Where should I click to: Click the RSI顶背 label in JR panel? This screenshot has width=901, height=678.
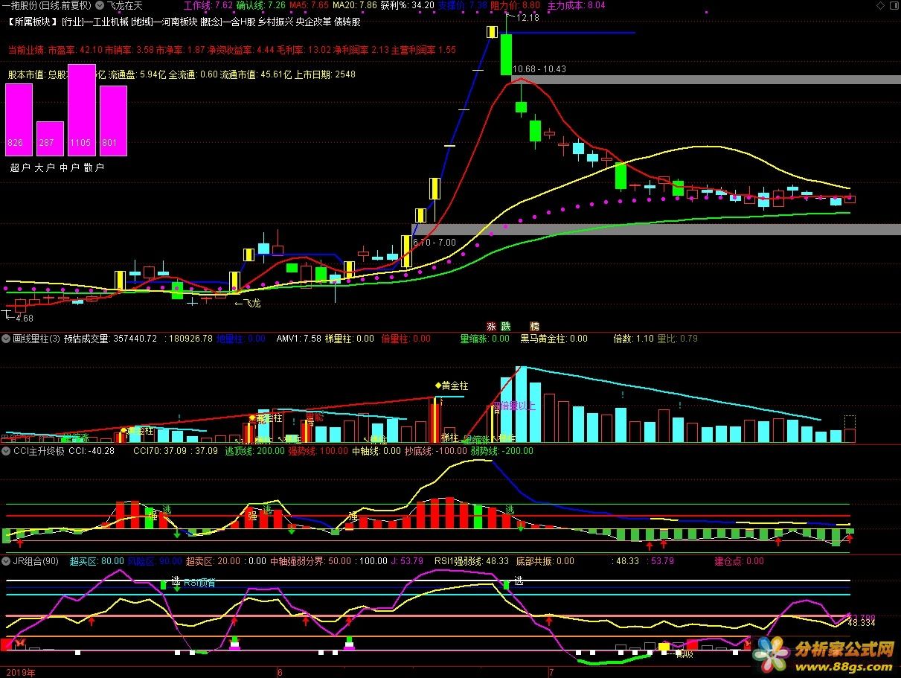tap(199, 583)
